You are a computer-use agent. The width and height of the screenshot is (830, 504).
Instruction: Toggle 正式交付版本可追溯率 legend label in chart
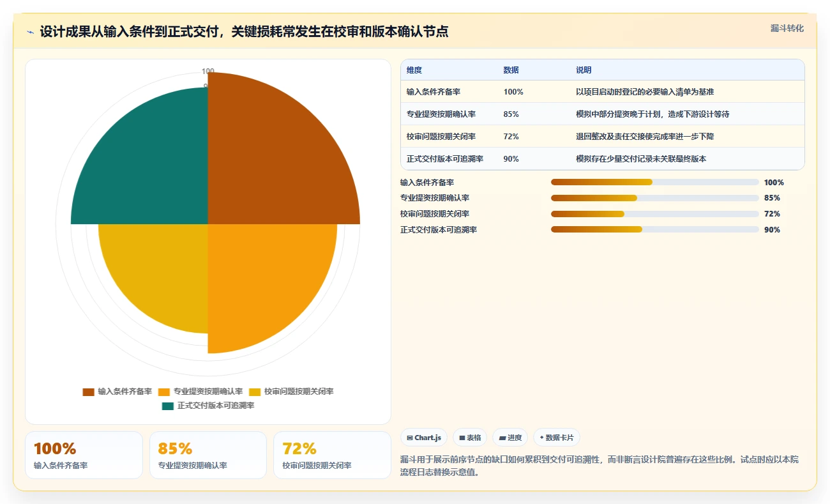point(216,406)
